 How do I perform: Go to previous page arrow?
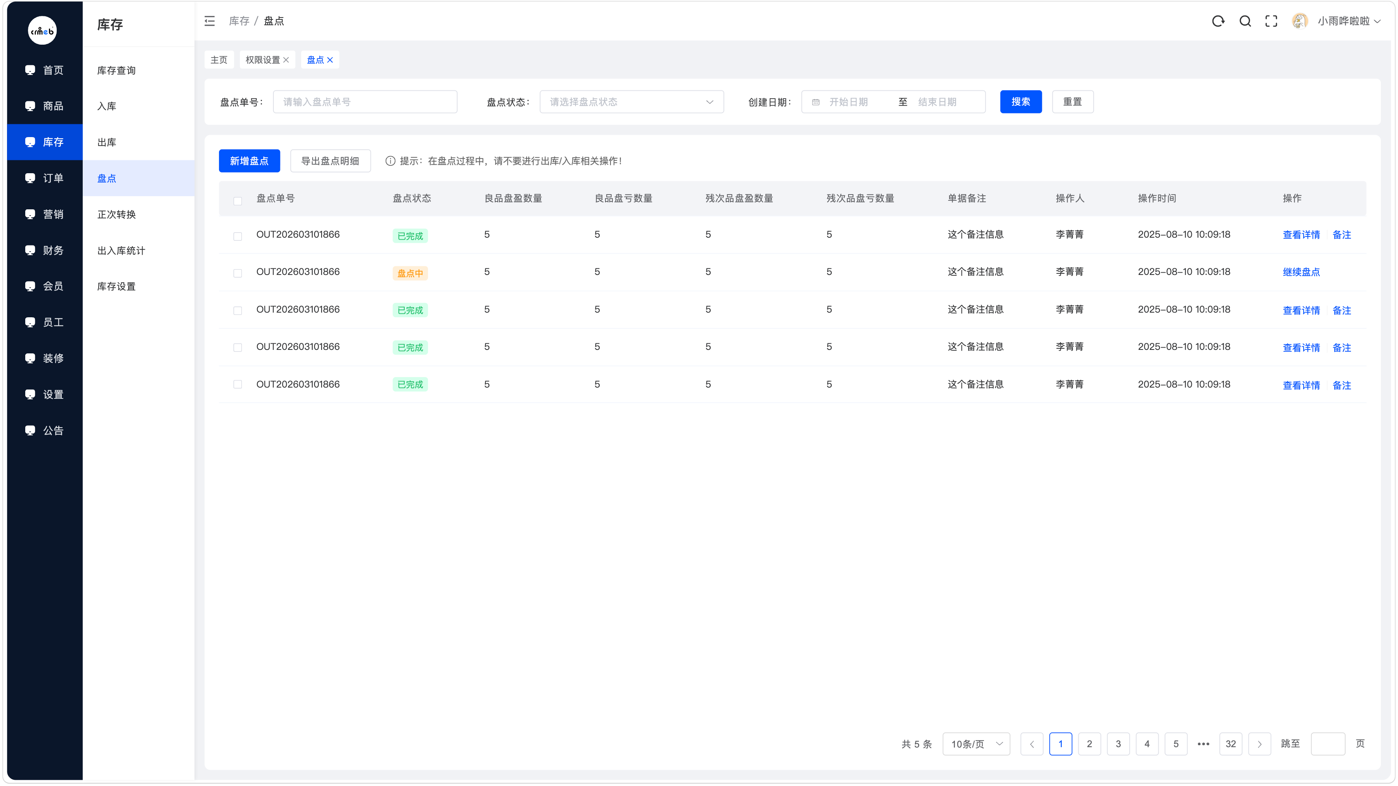click(1032, 744)
